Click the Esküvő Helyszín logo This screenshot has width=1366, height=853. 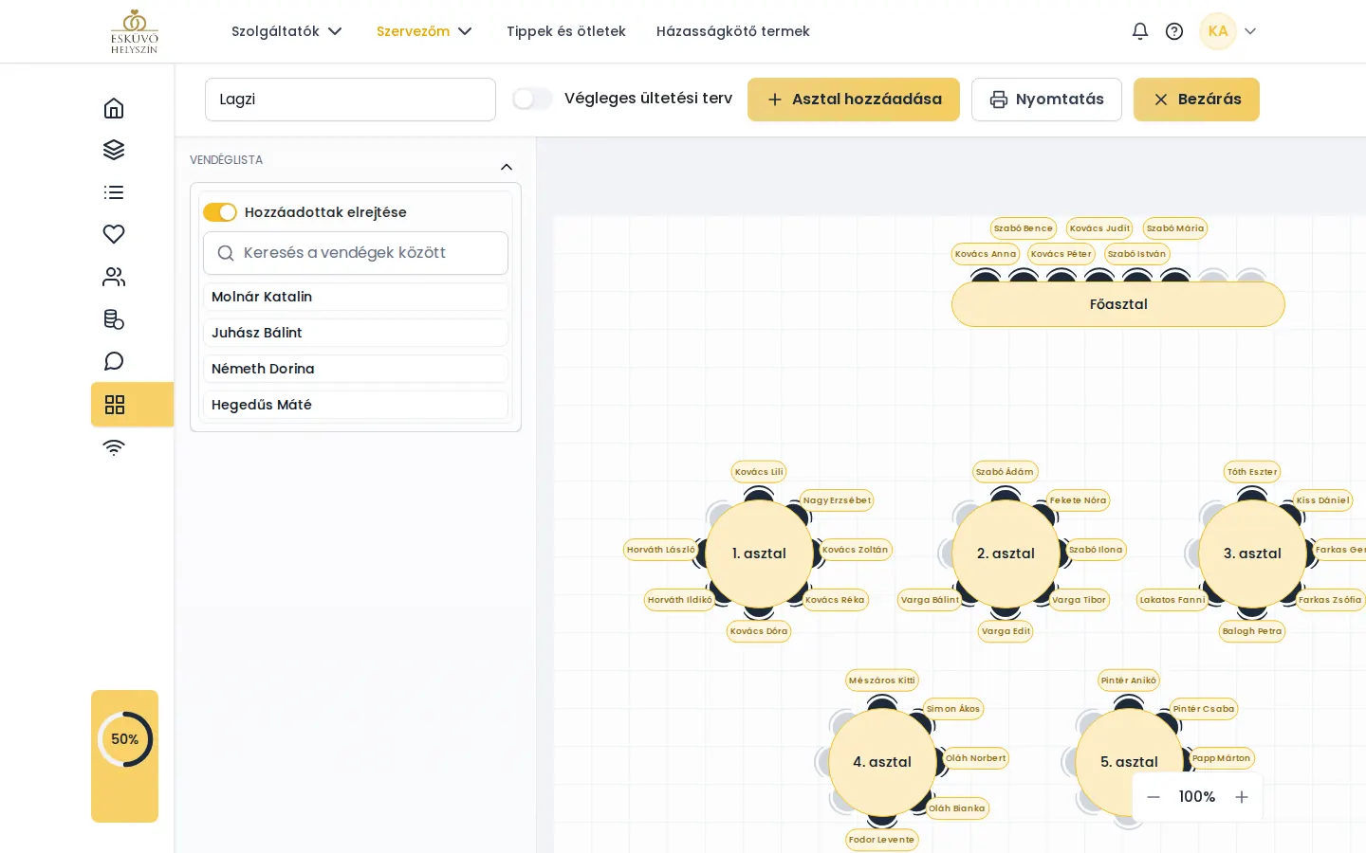click(135, 31)
